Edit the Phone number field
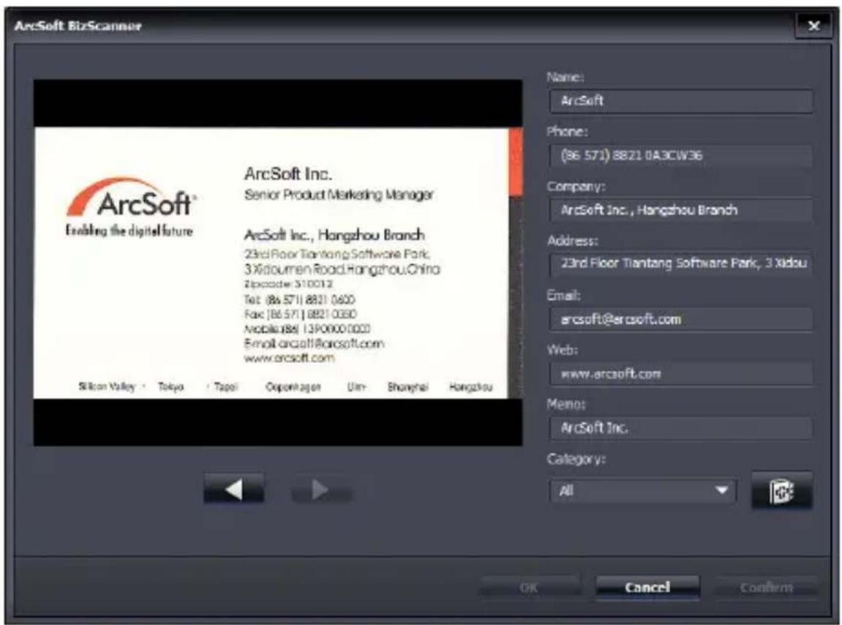 (681, 156)
